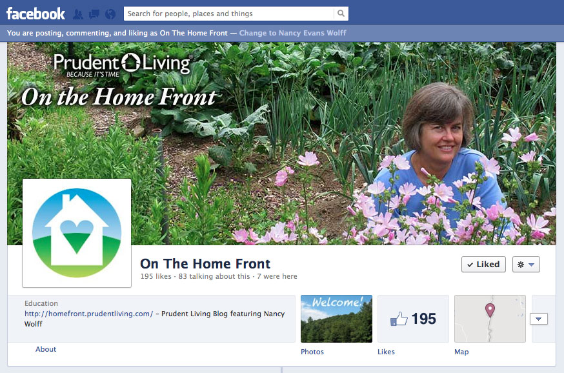Click the search magnifier icon
564x373 pixels.
[341, 14]
